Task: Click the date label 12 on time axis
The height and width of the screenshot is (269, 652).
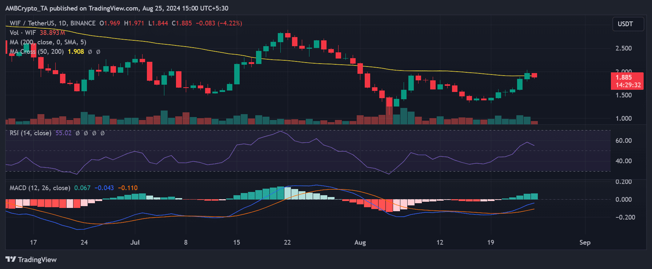Action: (x=440, y=242)
